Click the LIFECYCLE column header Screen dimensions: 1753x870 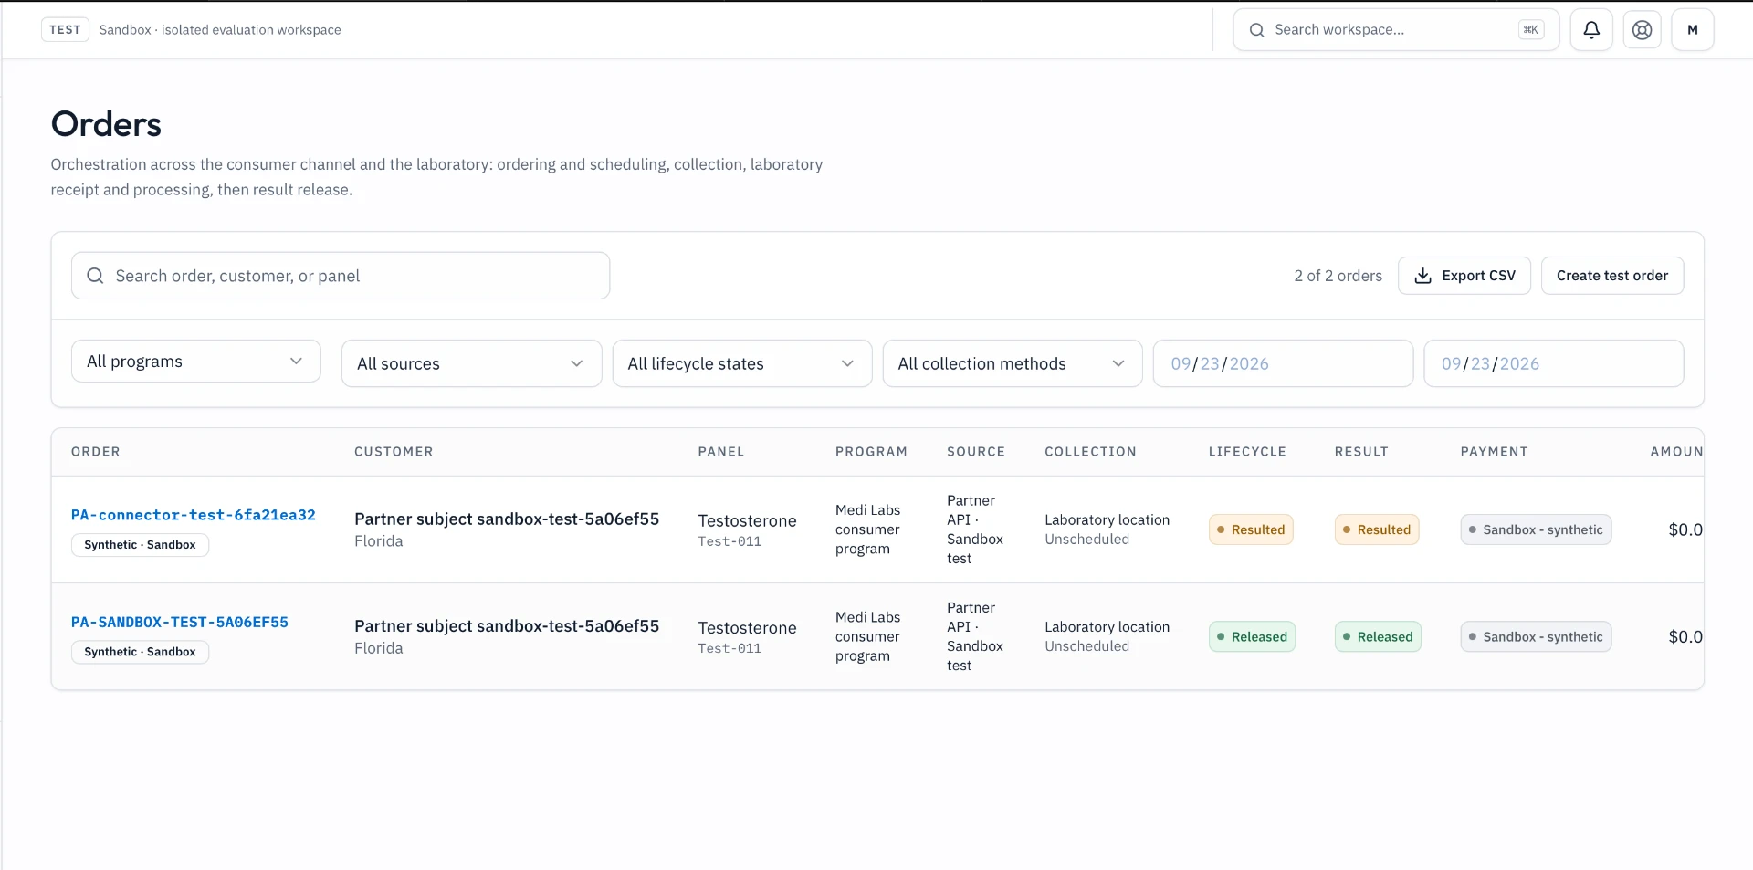coord(1247,452)
